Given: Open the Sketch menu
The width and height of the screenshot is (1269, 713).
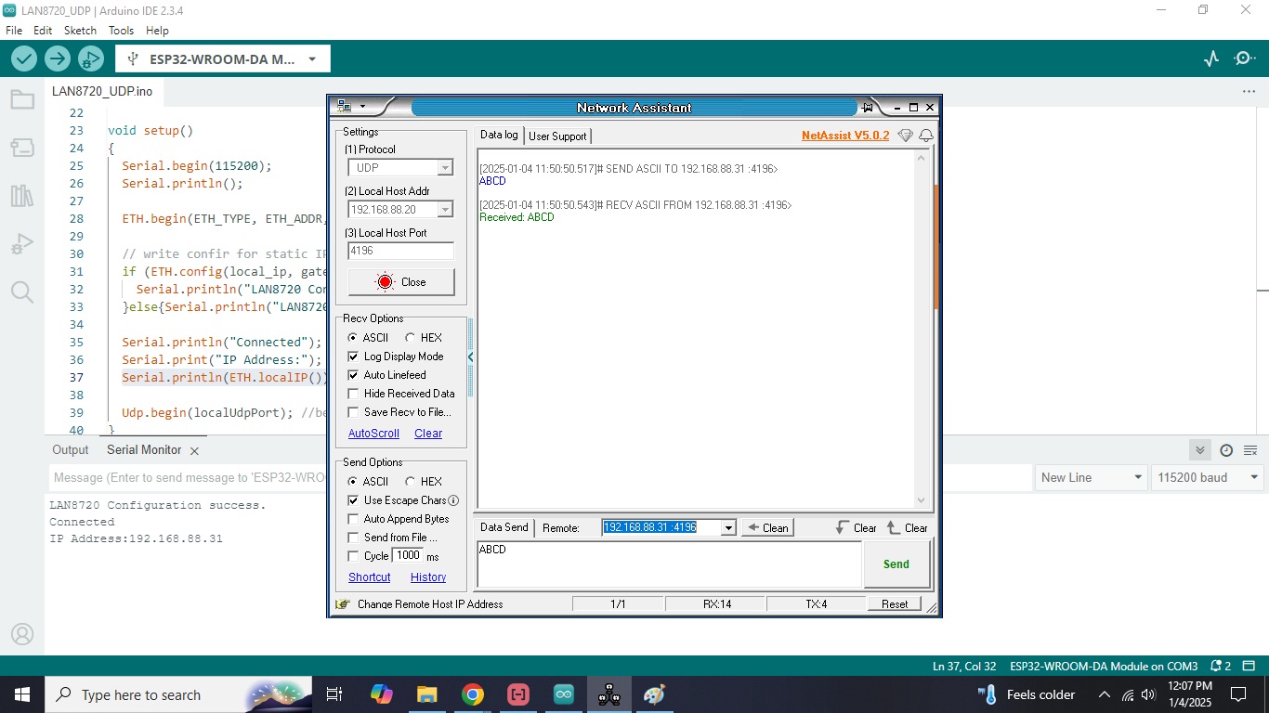Looking at the screenshot, I should click(80, 31).
